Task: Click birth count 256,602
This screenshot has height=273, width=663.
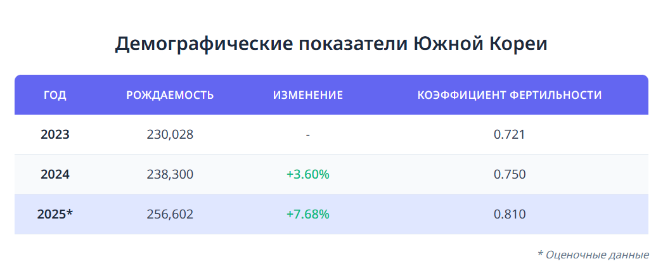Action: (170, 214)
